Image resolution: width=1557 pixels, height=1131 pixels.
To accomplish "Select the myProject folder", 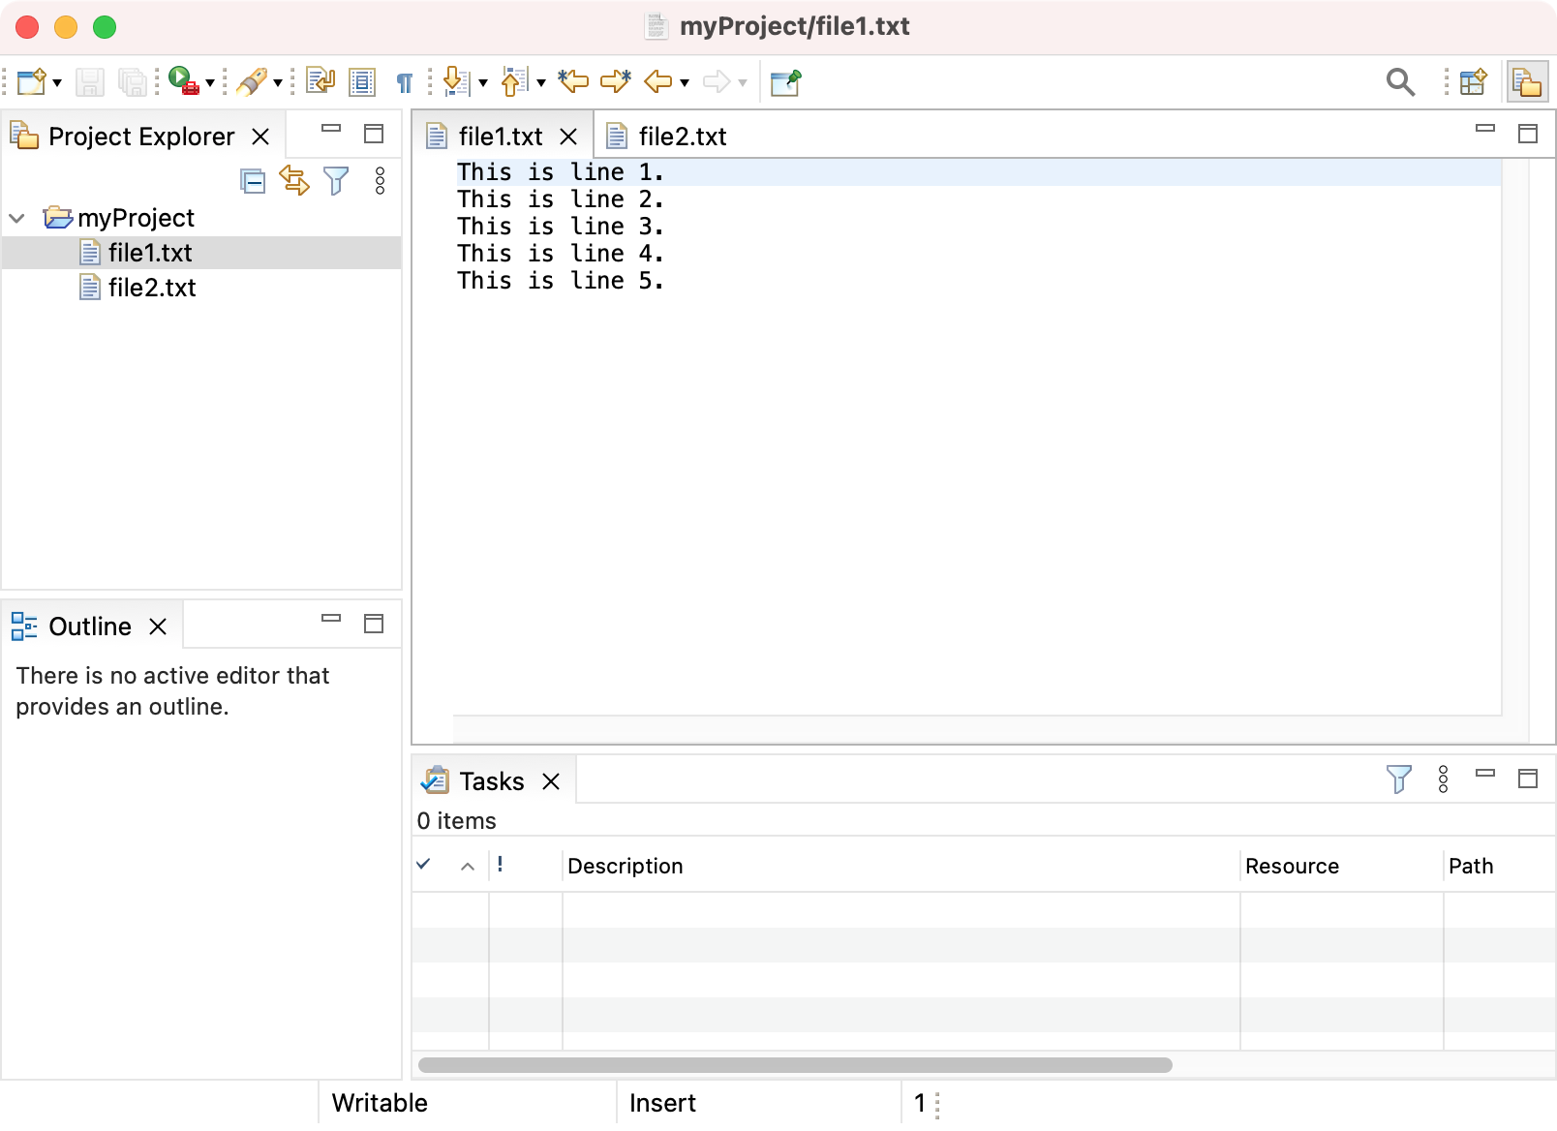I will pyautogui.click(x=120, y=218).
